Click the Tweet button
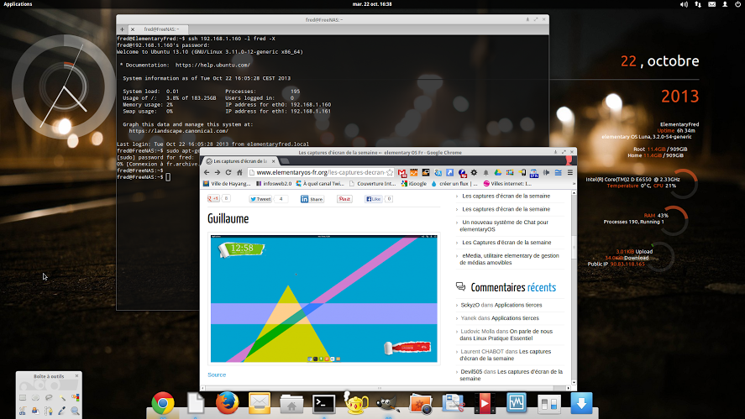This screenshot has height=419, width=745. tap(260, 199)
